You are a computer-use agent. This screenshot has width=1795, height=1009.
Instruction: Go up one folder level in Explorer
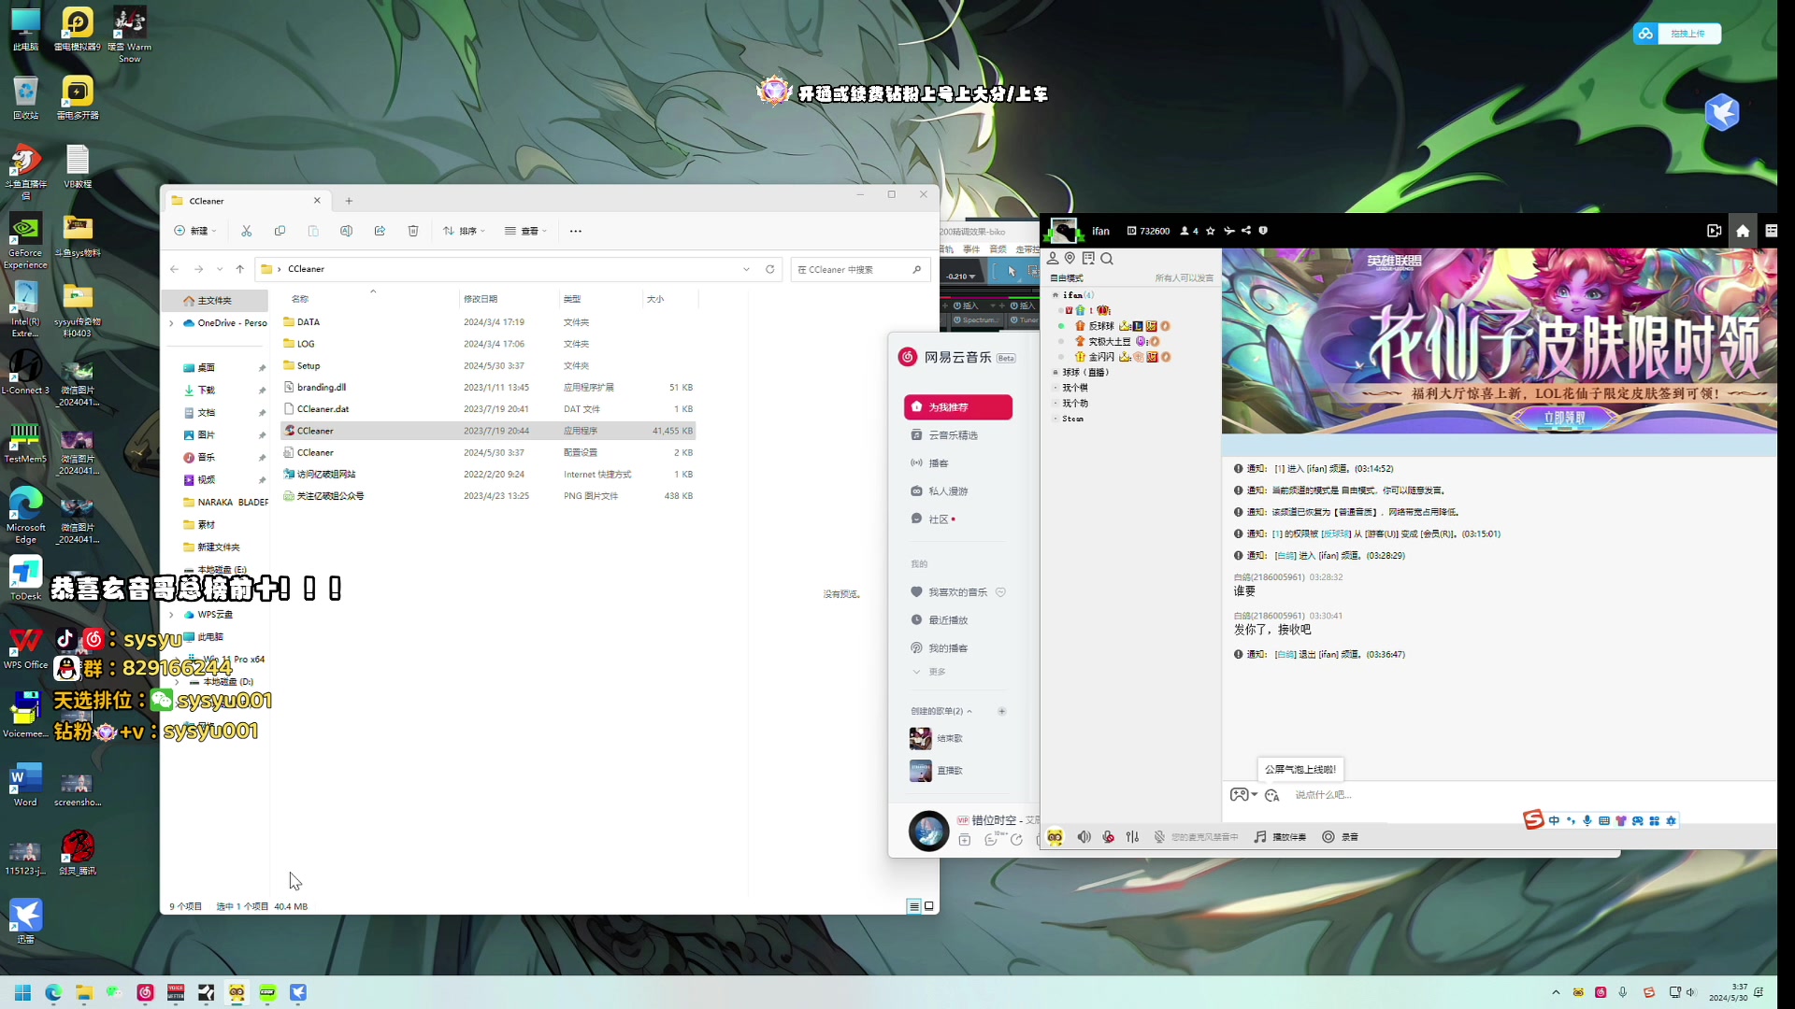tap(240, 269)
